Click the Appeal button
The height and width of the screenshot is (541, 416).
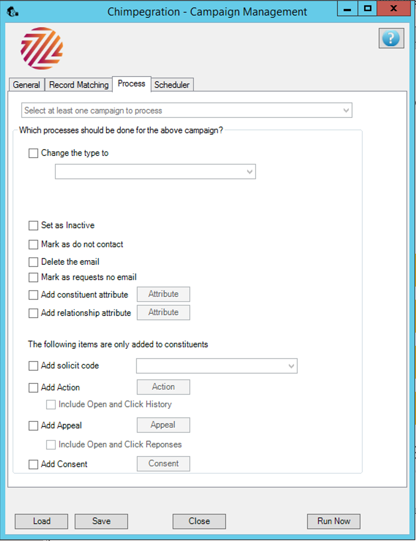click(163, 425)
